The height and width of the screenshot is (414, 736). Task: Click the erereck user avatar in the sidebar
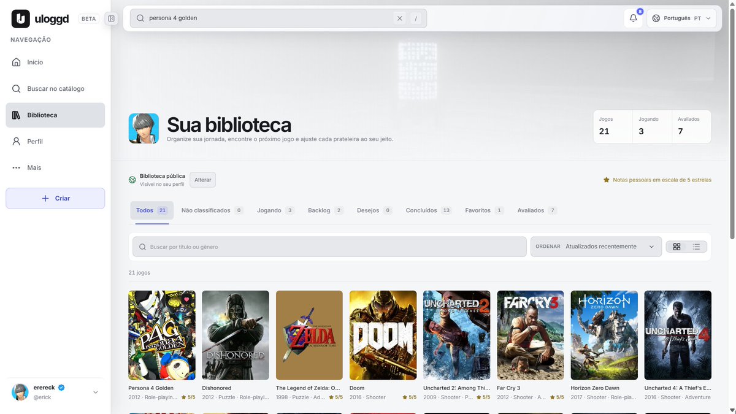pyautogui.click(x=20, y=393)
